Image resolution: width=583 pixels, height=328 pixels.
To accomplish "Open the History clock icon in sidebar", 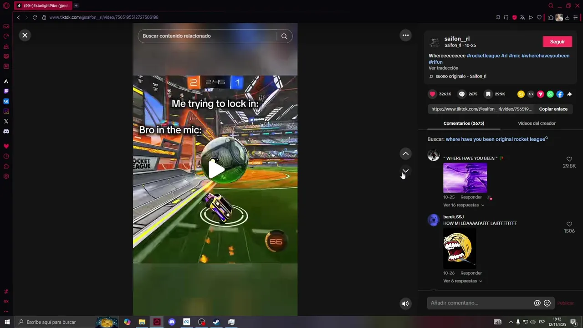I will pos(6,156).
